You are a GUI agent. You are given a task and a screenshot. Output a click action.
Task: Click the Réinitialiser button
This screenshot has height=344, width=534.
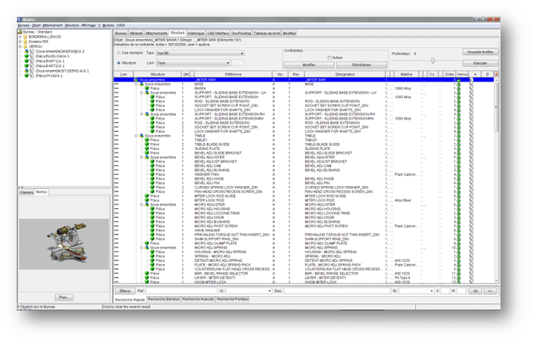pyautogui.click(x=361, y=65)
